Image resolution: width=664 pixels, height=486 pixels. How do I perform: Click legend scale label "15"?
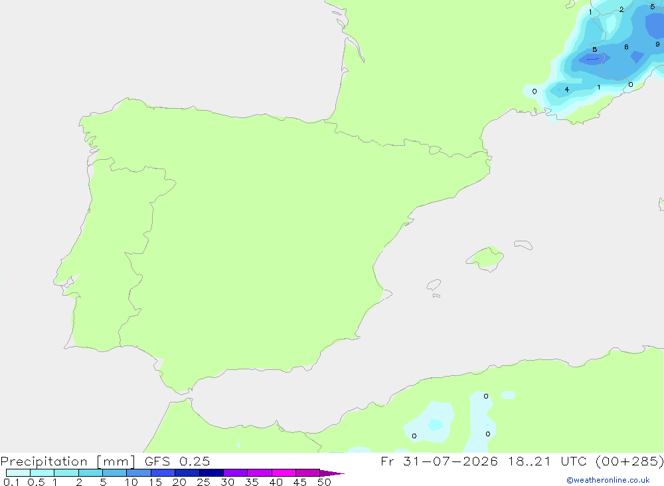coord(155,482)
